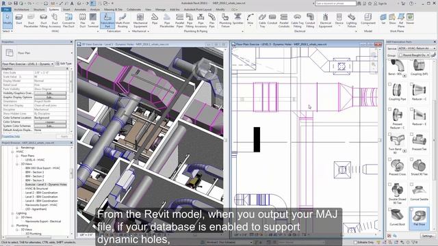The image size is (438, 246).
Task: Select the Pipe tool
Action: pyautogui.click(x=155, y=19)
